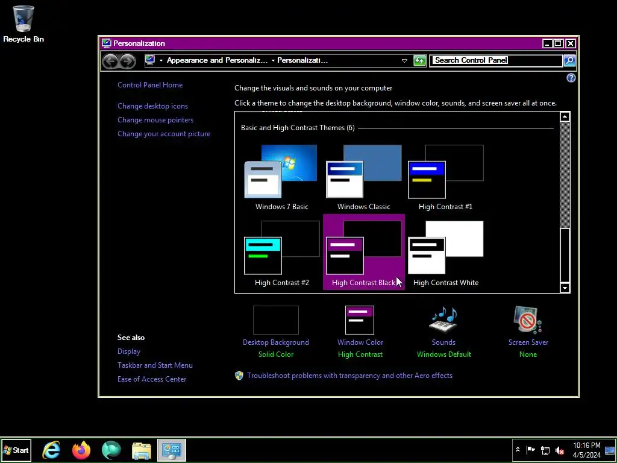This screenshot has width=617, height=463.
Task: Open the Display link under See also
Action: coord(129,351)
